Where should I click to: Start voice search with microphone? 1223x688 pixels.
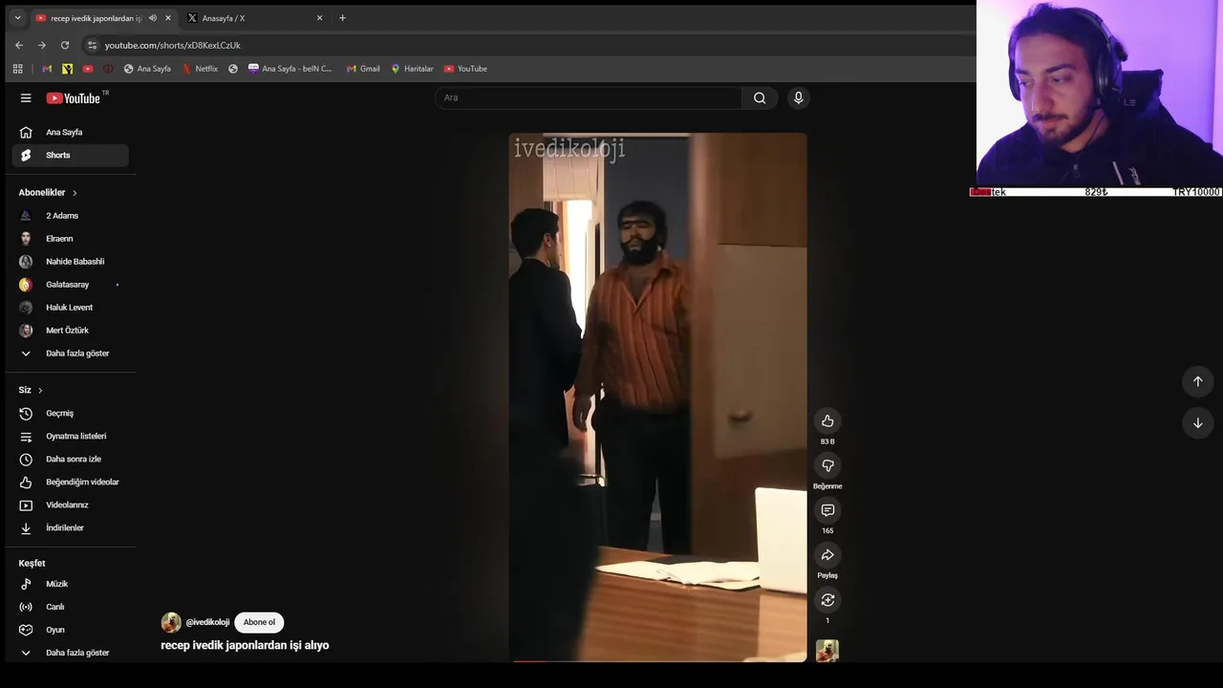click(x=799, y=97)
